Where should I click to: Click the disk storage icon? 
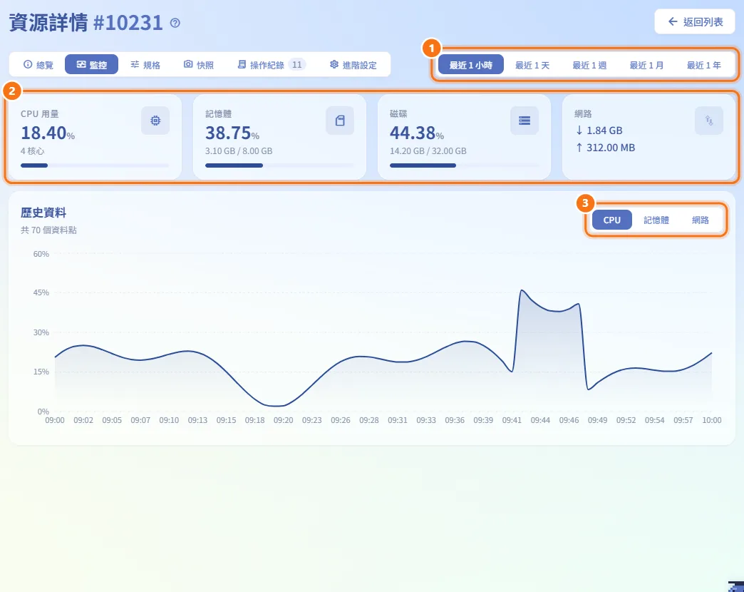tap(525, 121)
